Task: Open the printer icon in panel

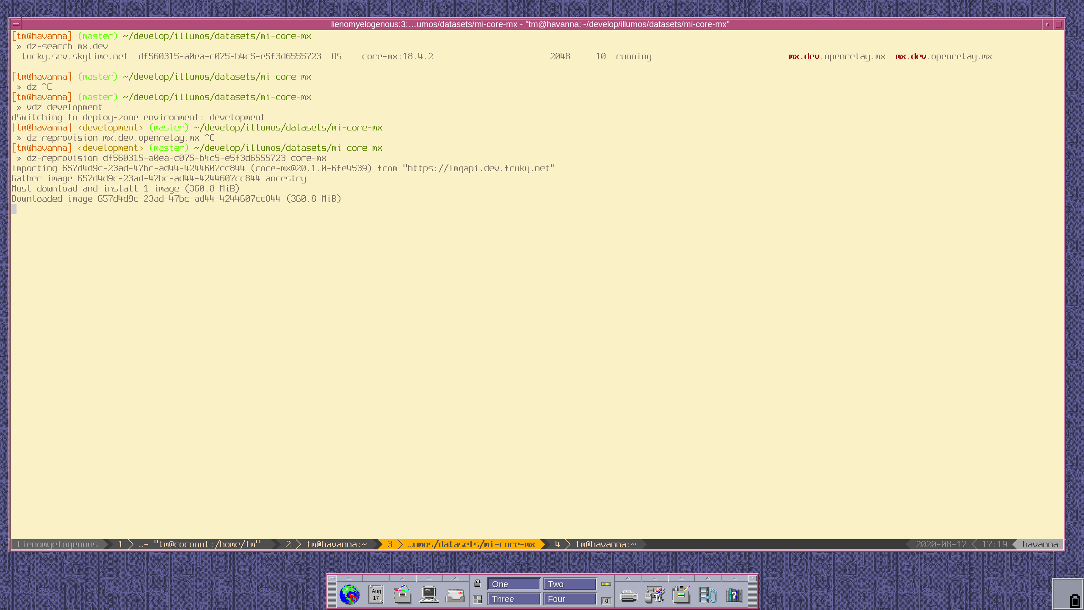Action: click(628, 596)
